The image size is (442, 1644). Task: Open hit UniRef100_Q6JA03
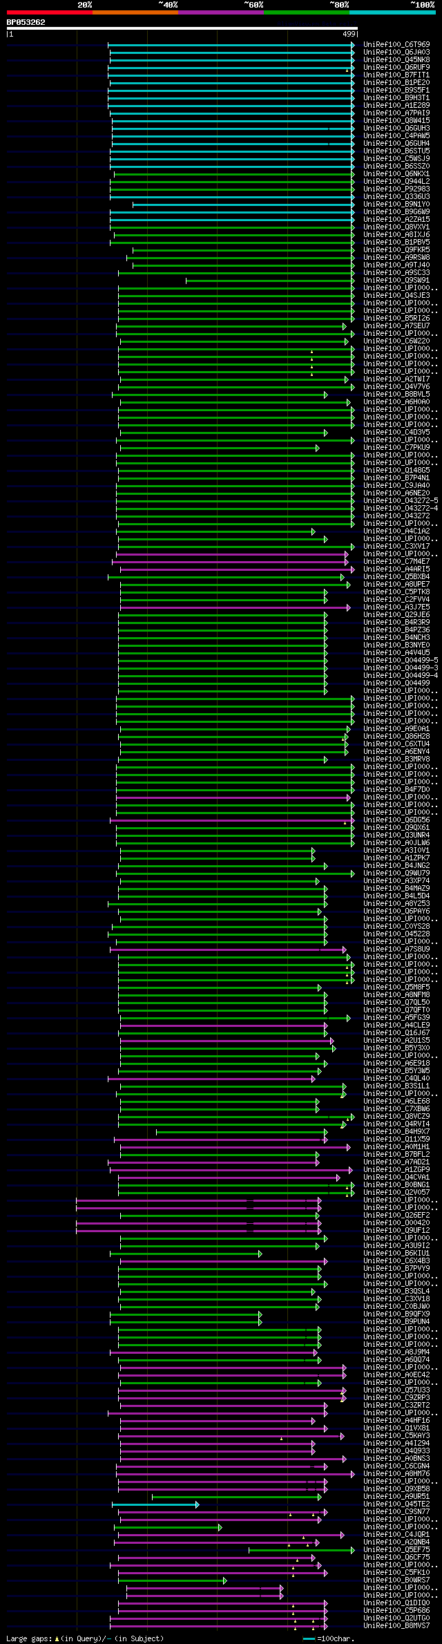396,52
